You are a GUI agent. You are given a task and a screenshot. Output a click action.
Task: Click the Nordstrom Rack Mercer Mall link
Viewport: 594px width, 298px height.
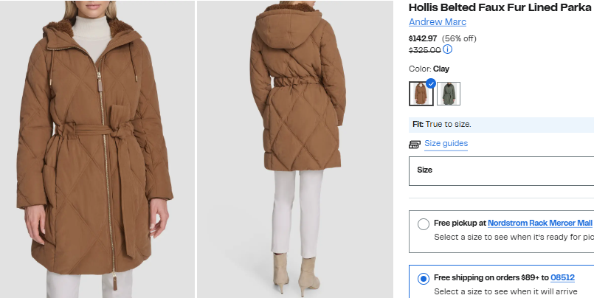point(539,223)
